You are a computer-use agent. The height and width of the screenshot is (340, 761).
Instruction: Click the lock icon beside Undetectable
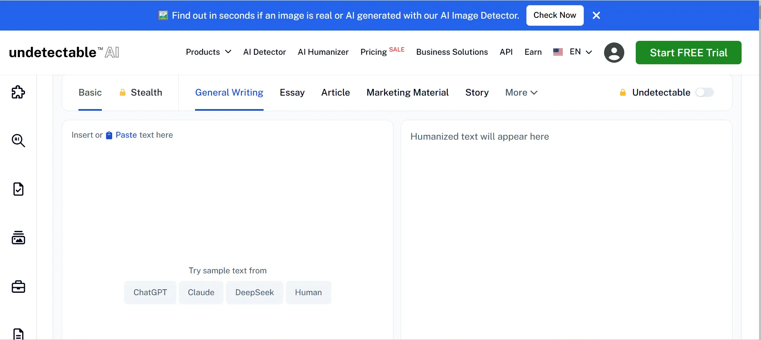coord(623,92)
